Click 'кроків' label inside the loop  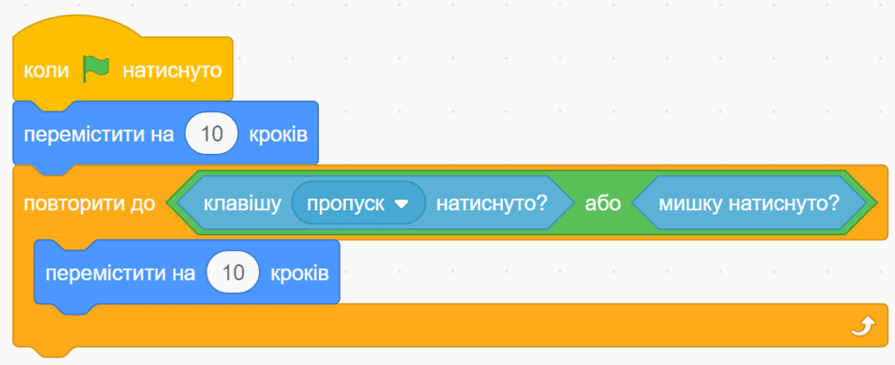[300, 274]
